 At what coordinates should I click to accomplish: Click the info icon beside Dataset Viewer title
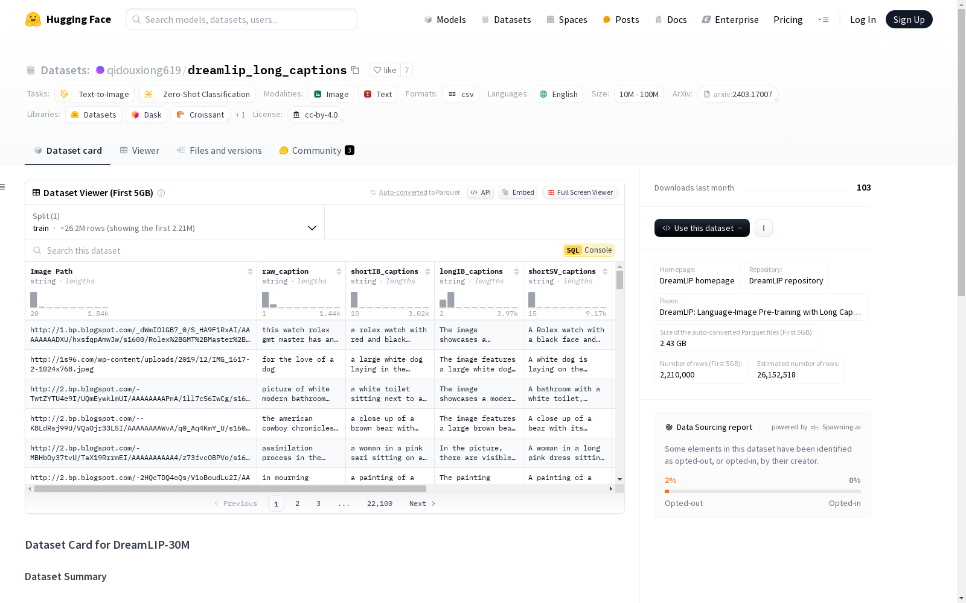point(161,193)
